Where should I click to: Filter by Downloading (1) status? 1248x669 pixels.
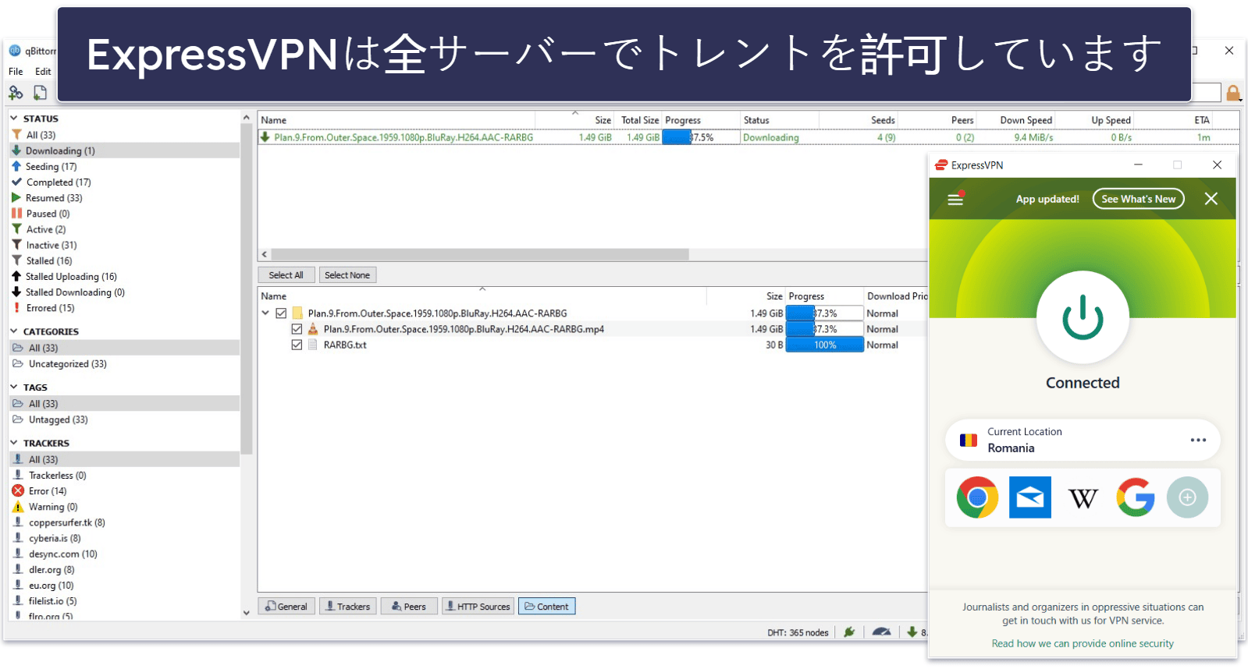click(x=125, y=150)
